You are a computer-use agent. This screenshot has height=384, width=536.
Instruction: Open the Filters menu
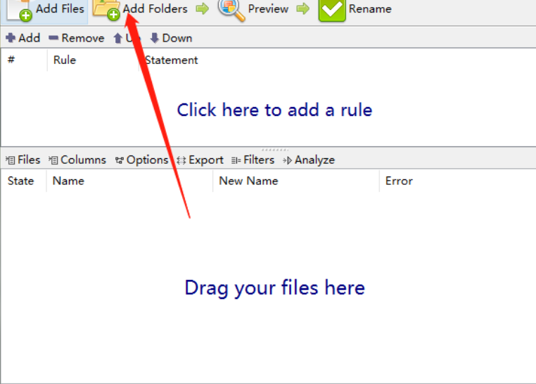click(x=253, y=160)
